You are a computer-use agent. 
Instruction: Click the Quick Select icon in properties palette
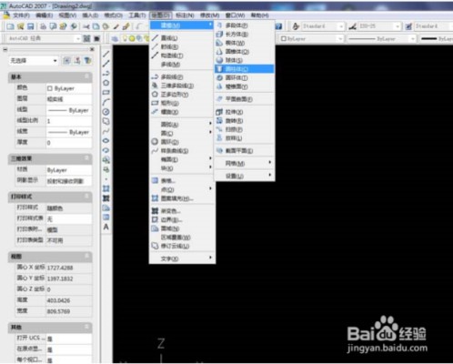[x=87, y=61]
